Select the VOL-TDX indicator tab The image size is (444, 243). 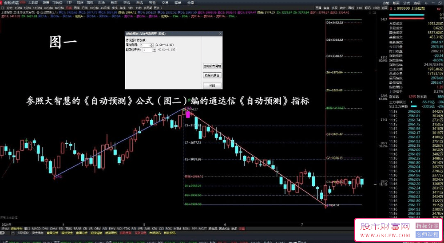click(x=123, y=228)
